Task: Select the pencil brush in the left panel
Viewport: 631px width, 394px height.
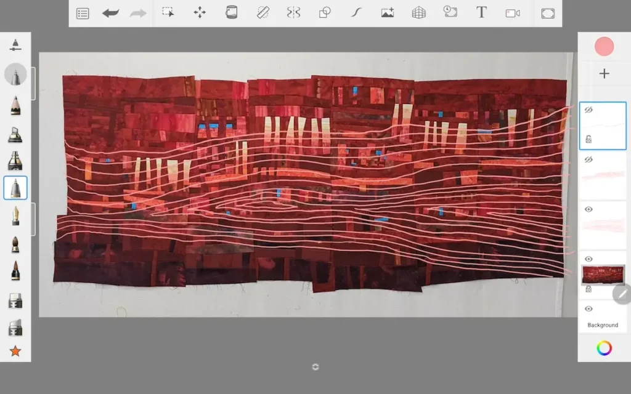Action: point(15,106)
